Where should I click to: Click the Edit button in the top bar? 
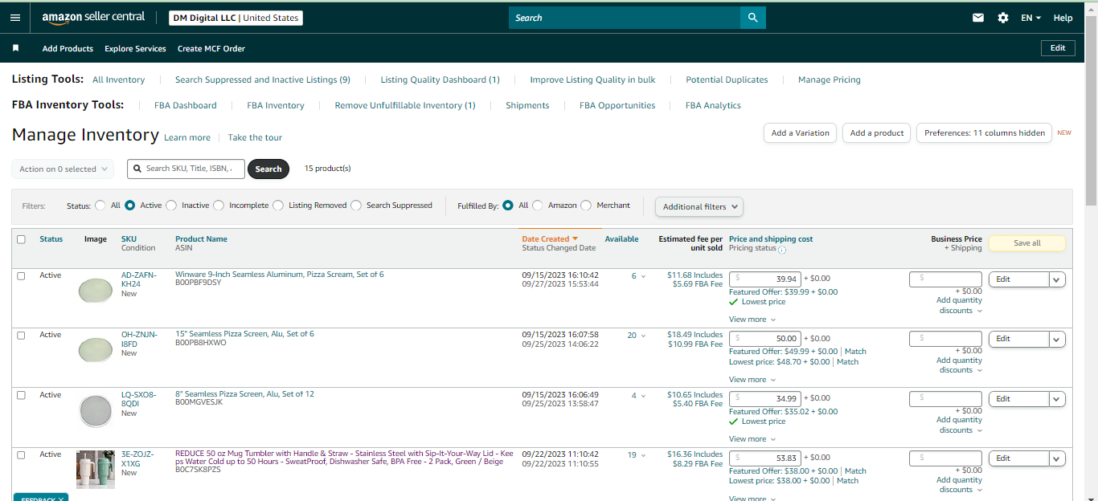(1058, 48)
